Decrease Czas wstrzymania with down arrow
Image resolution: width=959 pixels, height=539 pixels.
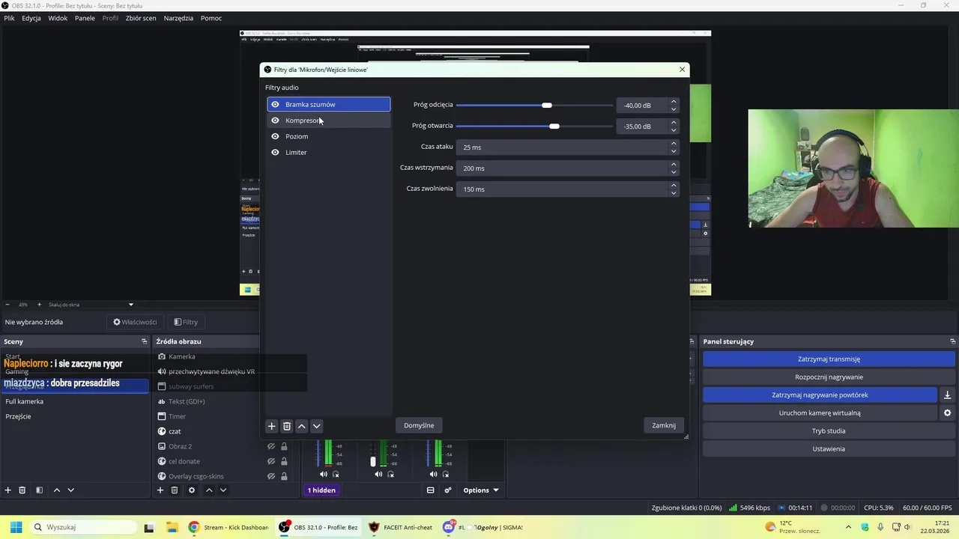(674, 172)
